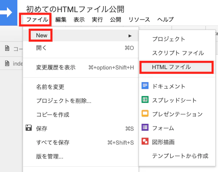Select ドキュメント submenu entry
218x172 pixels.
point(177,86)
